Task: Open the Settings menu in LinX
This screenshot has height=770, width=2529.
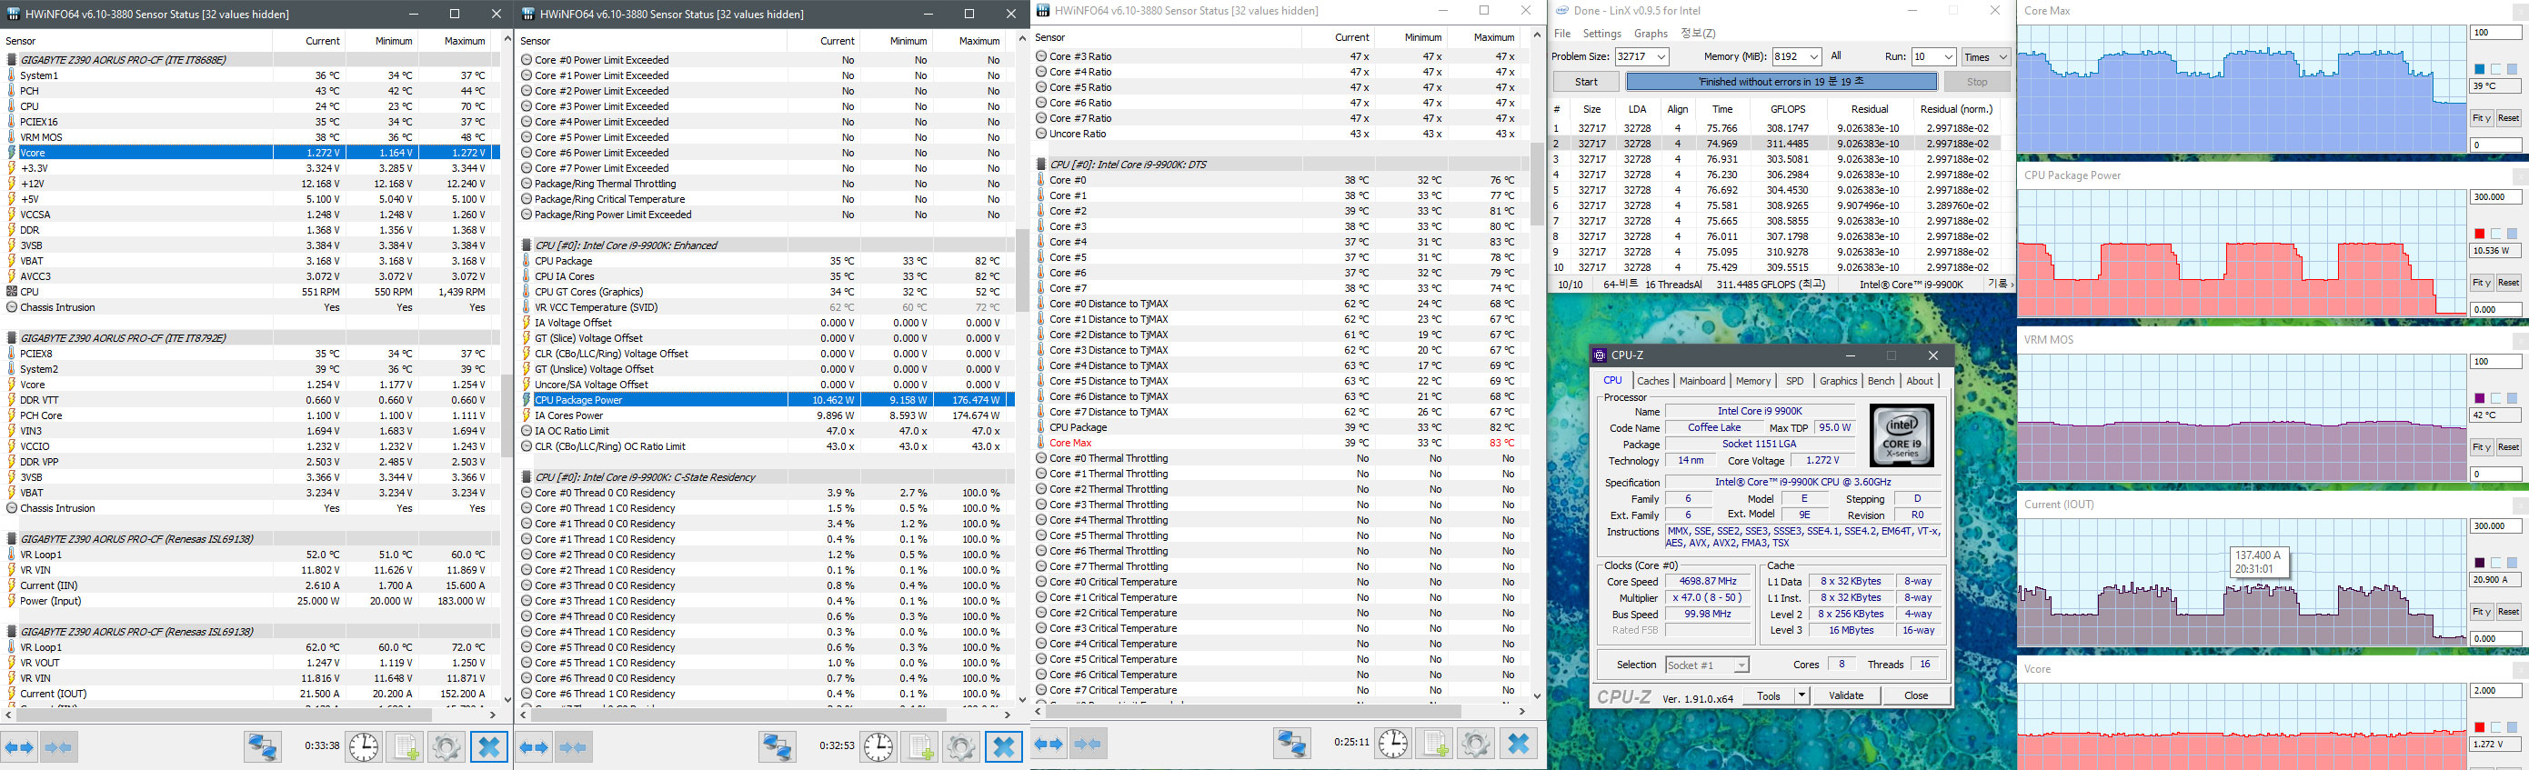Action: click(1602, 34)
